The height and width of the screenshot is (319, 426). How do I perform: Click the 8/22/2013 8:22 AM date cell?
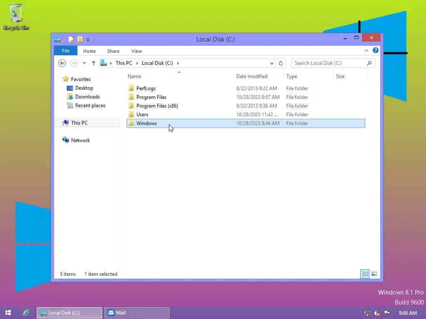point(256,88)
